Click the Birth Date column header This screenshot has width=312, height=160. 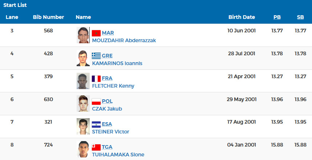242,17
